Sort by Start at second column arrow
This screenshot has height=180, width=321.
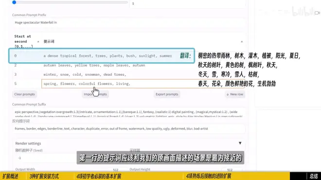[x=38, y=41]
